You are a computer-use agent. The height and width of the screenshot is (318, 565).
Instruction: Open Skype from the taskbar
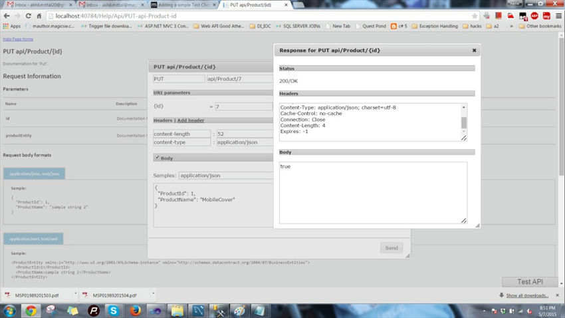pos(114,311)
